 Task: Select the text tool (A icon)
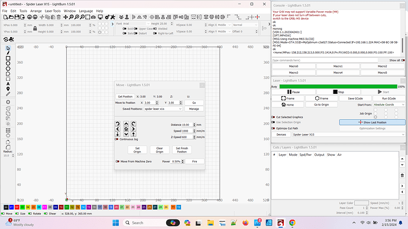point(8,84)
